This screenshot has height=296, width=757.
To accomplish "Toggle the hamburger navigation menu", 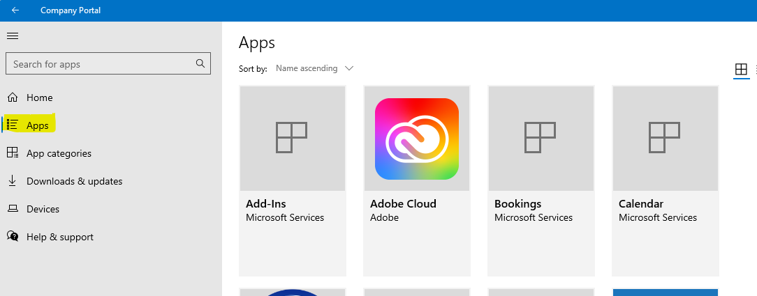I will [13, 36].
